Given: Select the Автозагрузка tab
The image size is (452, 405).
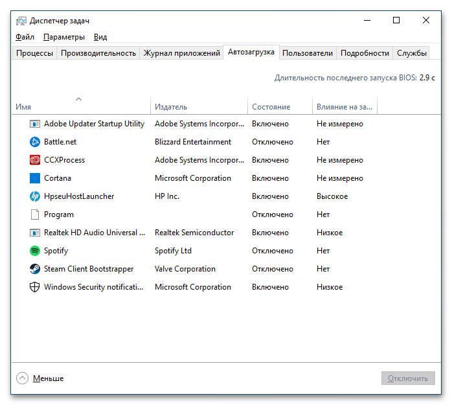Looking at the screenshot, I should click(x=251, y=52).
